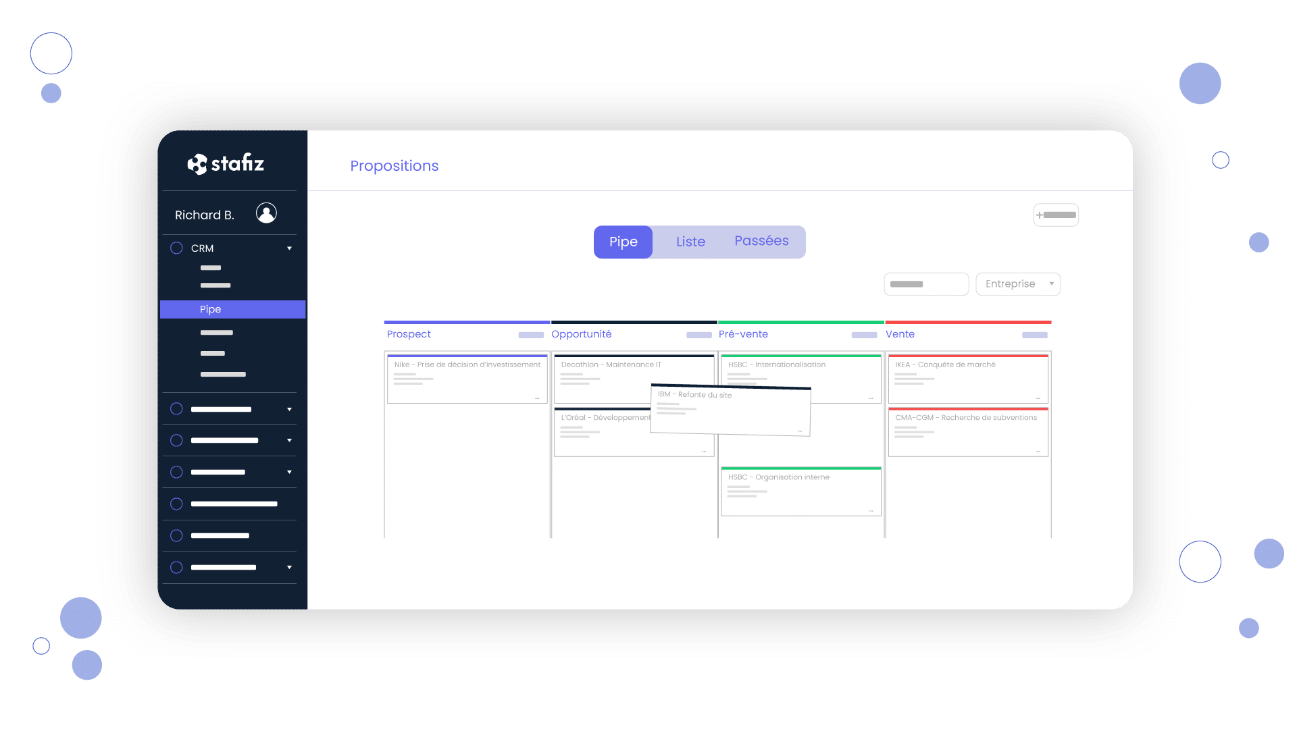
Task: Click the bottom sidebar section's circle icon
Action: click(x=176, y=568)
